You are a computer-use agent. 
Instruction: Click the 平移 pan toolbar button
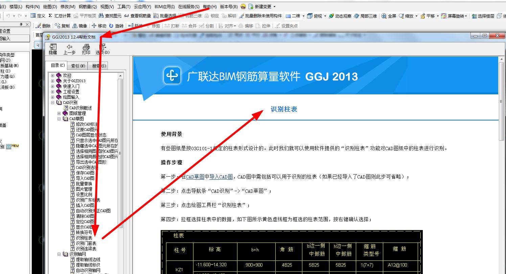click(428, 16)
